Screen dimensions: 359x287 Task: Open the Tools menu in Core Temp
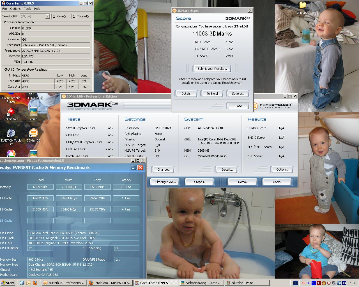tap(27, 9)
